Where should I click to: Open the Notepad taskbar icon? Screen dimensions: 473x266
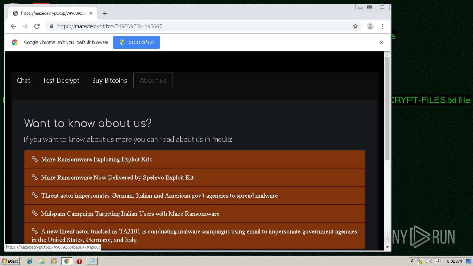point(91,261)
